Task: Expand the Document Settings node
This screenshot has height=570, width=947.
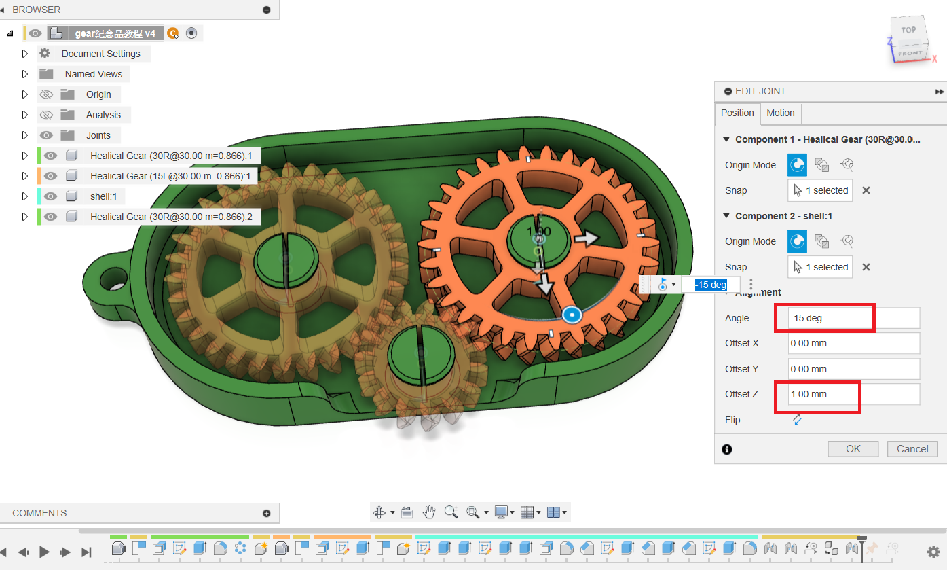Action: coord(25,54)
